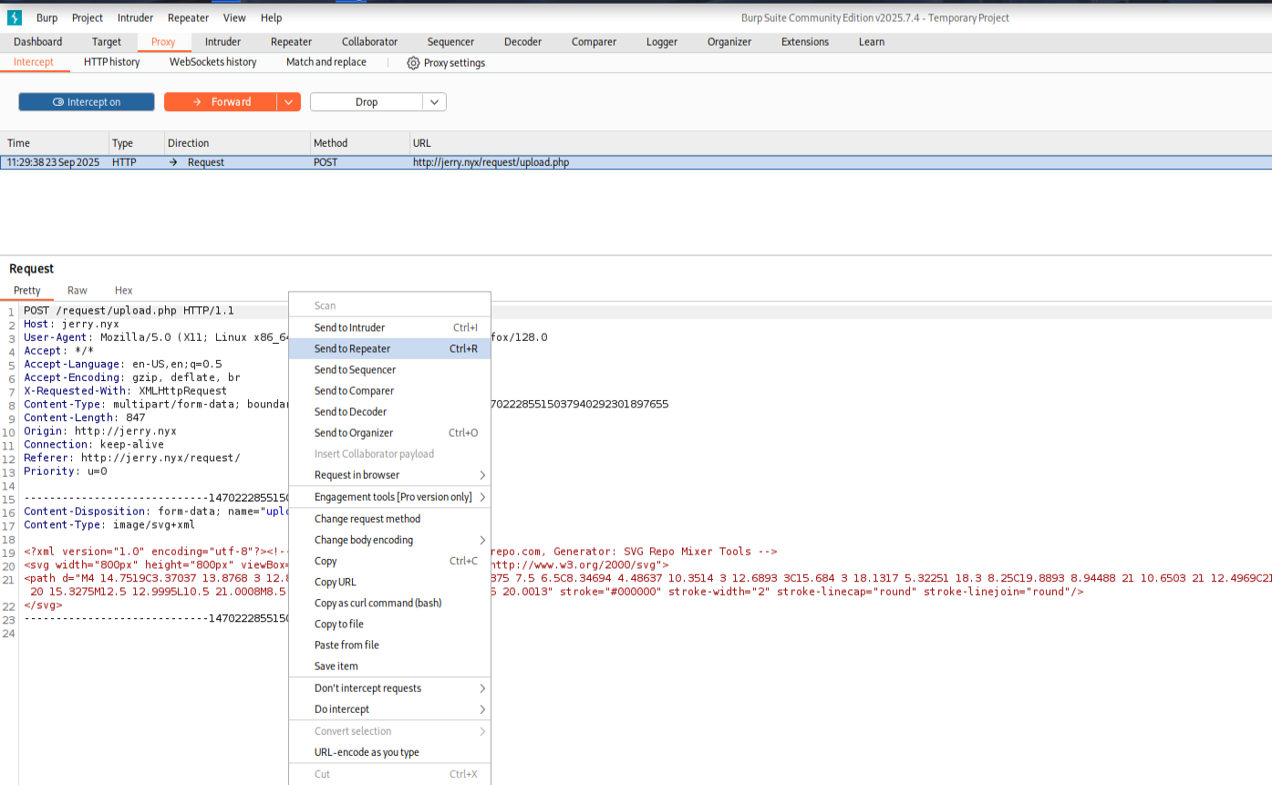Toggle the Intercept on button
The width and height of the screenshot is (1272, 785).
[87, 102]
